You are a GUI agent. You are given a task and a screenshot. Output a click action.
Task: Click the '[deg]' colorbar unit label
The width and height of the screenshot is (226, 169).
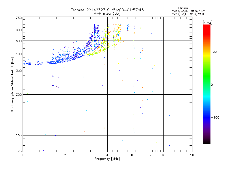point(207,23)
